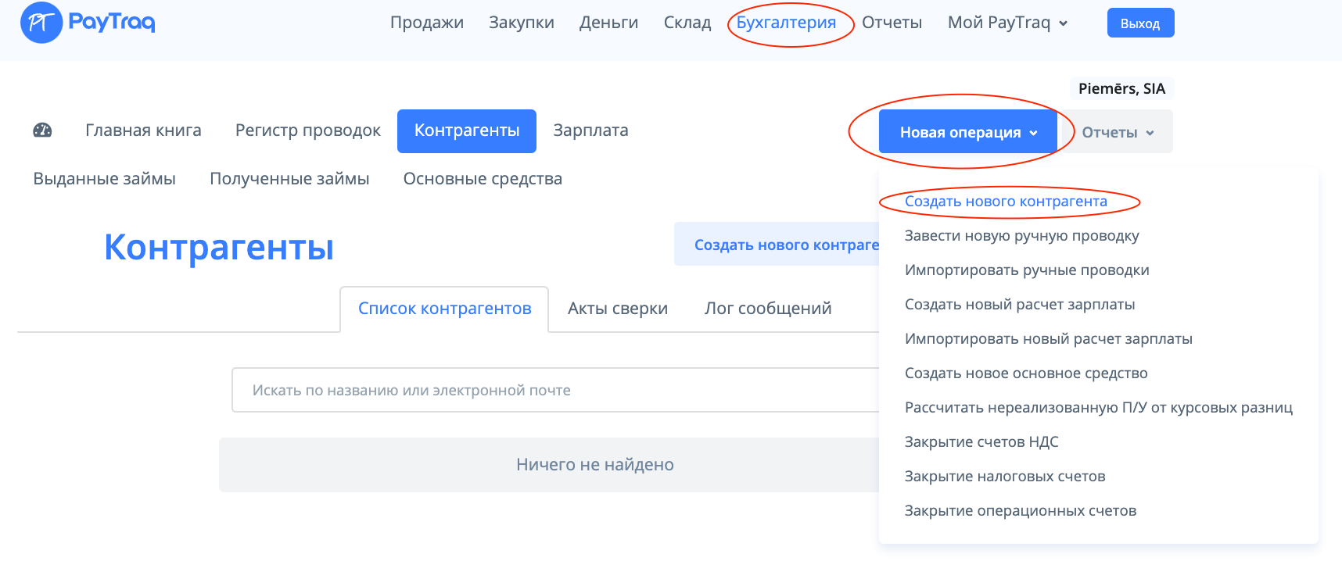Select Создать нового контрагента from the dropdown
1342x561 pixels.
1006,202
